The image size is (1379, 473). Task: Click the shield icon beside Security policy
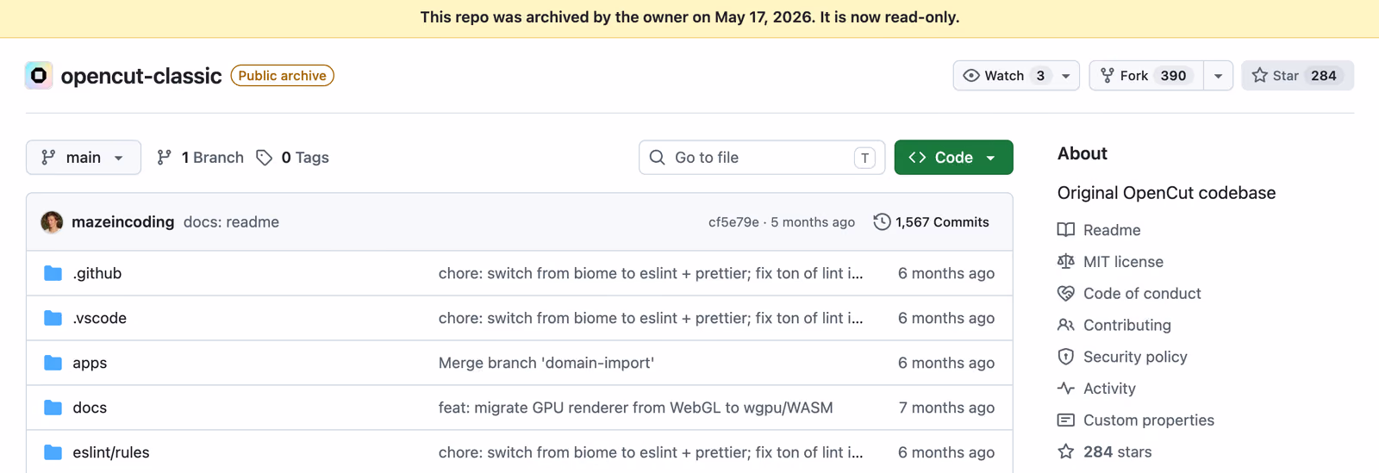pos(1066,357)
